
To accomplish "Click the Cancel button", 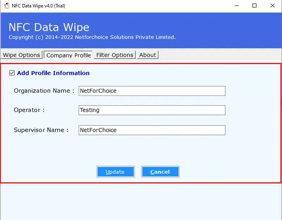I will coord(160,172).
